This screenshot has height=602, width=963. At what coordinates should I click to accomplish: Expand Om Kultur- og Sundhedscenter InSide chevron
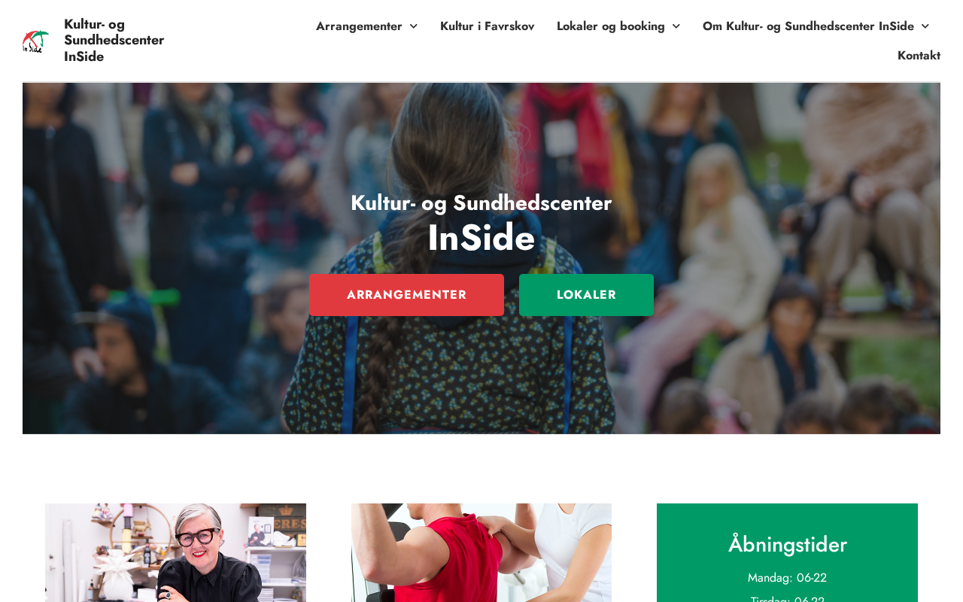[925, 26]
